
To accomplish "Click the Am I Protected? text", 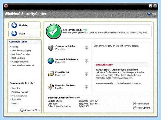I will tap(72, 30).
